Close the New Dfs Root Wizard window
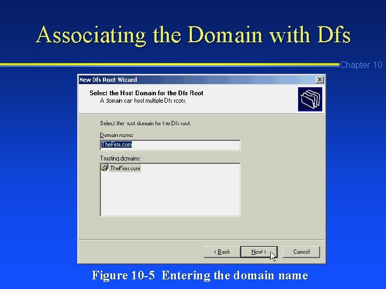Image resolution: width=386 pixels, height=289 pixels. [x=320, y=80]
